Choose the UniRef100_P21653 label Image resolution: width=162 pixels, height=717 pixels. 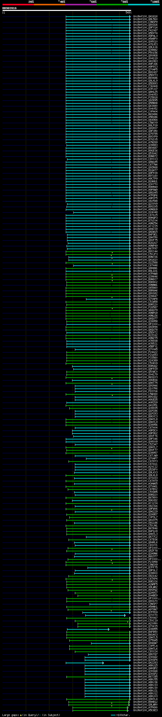(x=145, y=355)
